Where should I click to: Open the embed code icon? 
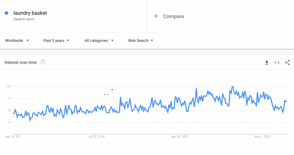point(277,63)
